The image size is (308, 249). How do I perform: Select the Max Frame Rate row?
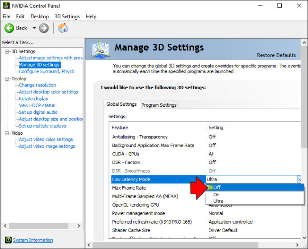(x=158, y=188)
